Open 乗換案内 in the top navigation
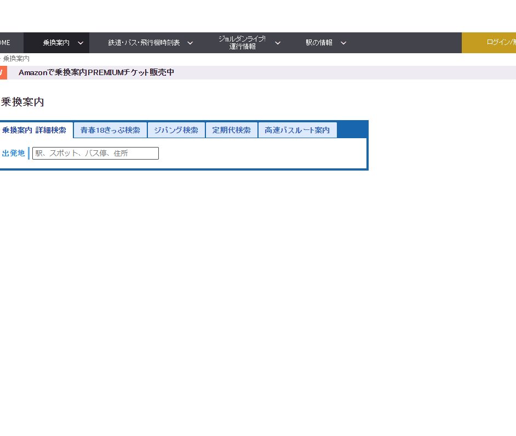This screenshot has width=516, height=436. 56,43
